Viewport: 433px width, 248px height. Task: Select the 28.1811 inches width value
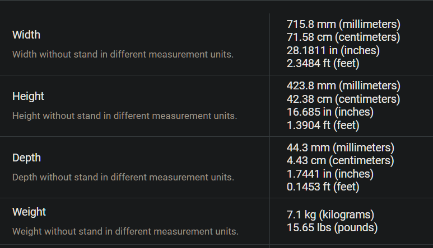pos(333,50)
